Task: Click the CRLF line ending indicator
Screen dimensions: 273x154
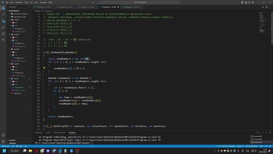Action: tap(261, 146)
